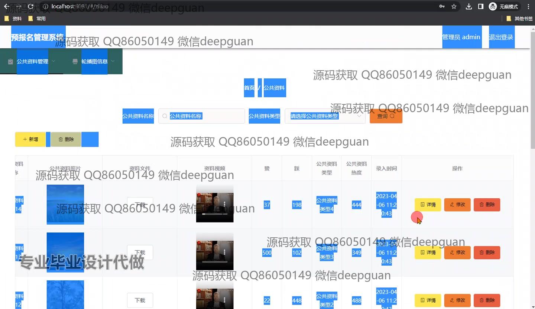Open the 轮播图信息 menu
The height and width of the screenshot is (309, 535).
pos(94,61)
